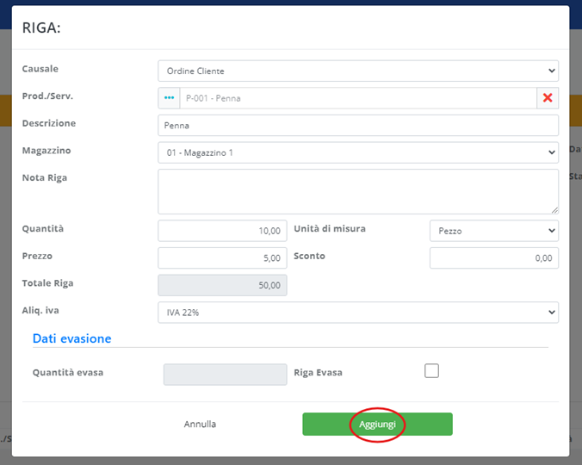This screenshot has width=582, height=465.
Task: Click the RIGA: dialog title
Action: pyautogui.click(x=41, y=28)
